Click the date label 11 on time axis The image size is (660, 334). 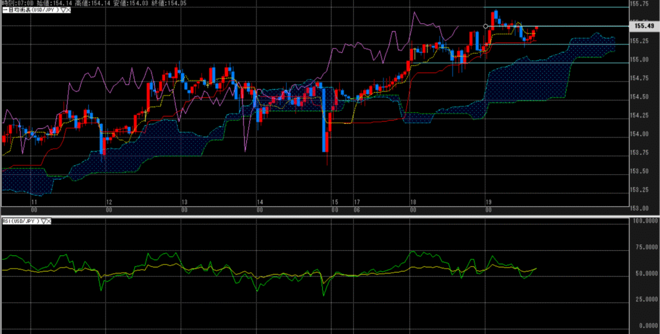point(34,202)
